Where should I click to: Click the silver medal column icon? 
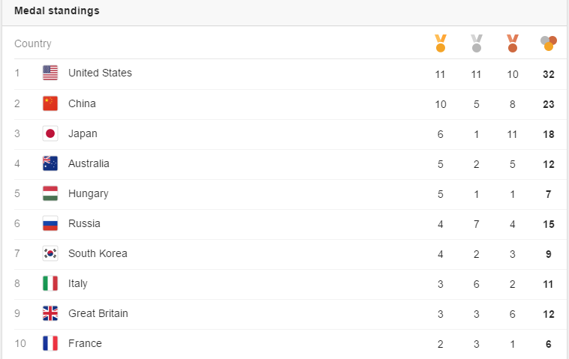[477, 43]
